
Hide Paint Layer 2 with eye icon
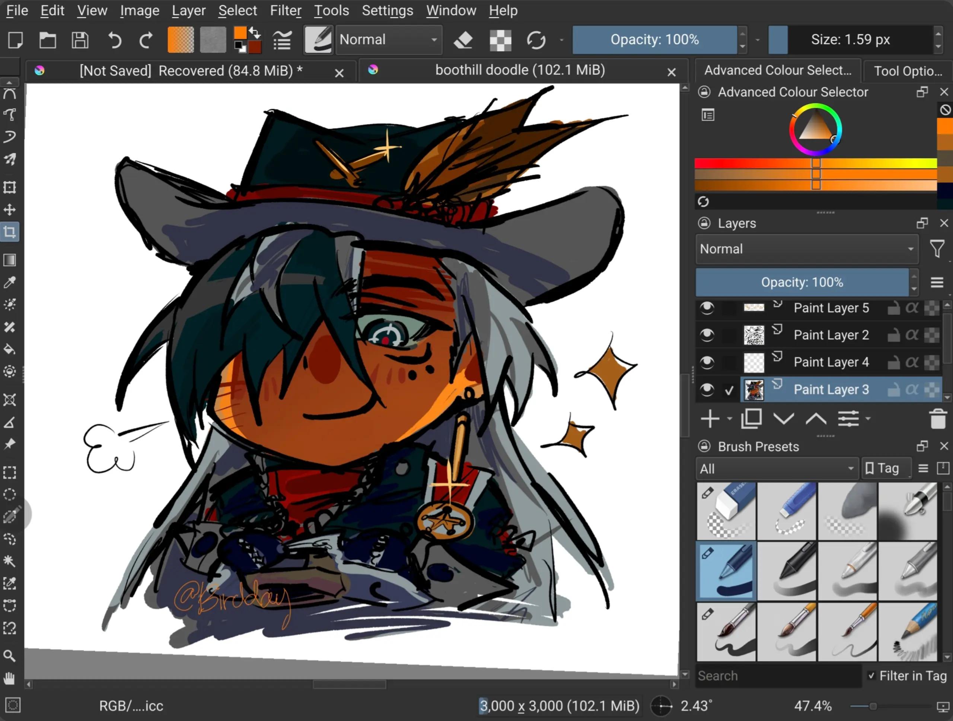pos(707,335)
